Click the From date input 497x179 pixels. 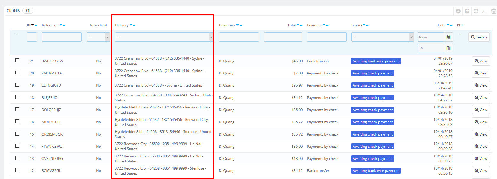431,37
